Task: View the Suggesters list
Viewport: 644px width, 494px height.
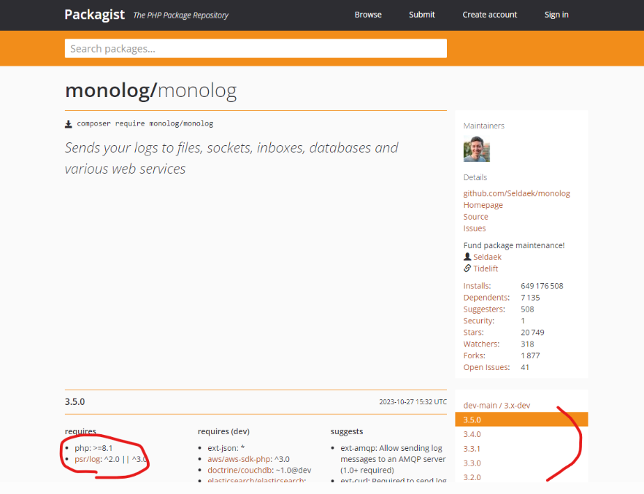Action: coord(484,309)
